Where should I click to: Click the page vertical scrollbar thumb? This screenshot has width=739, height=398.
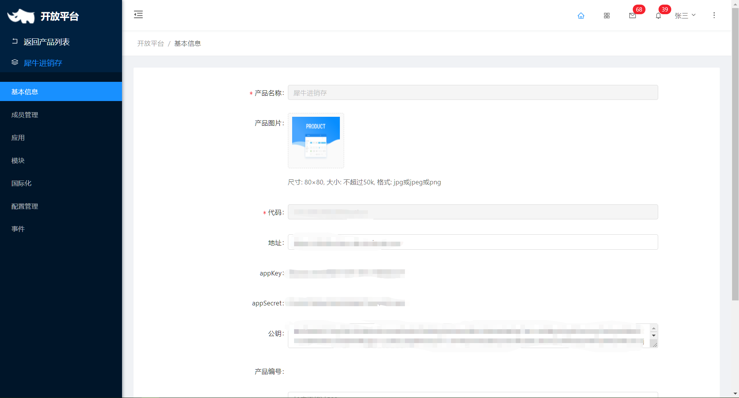click(x=735, y=154)
